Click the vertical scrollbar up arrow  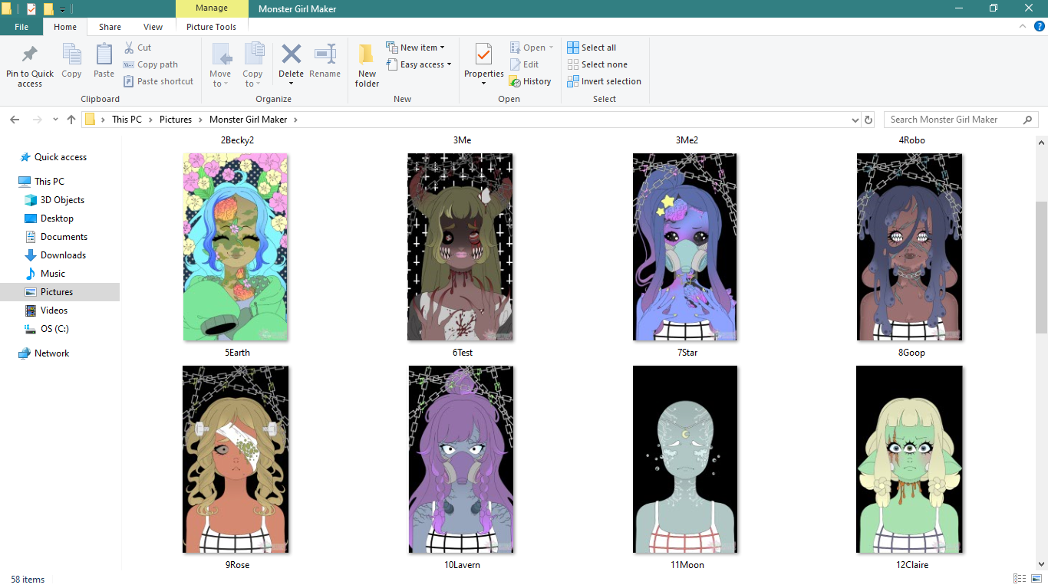click(1041, 142)
